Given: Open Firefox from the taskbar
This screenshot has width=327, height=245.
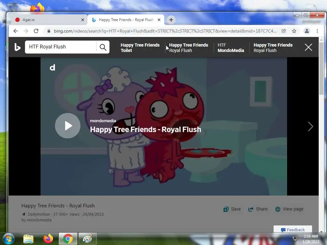Looking at the screenshot, I should tap(48, 239).
